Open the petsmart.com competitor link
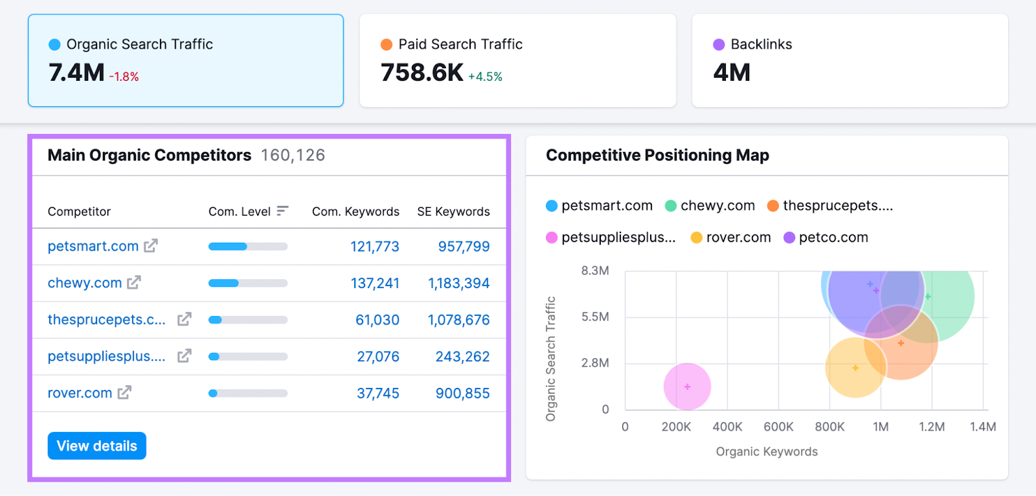The height and width of the screenshot is (496, 1036). click(x=93, y=246)
